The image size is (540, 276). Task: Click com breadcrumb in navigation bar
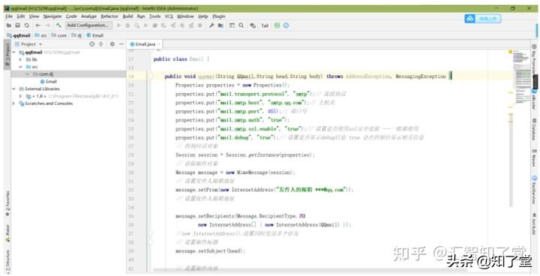[59, 35]
